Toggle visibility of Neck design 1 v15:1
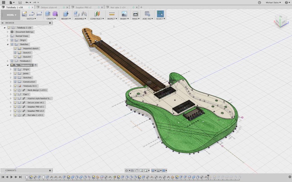 point(15,90)
